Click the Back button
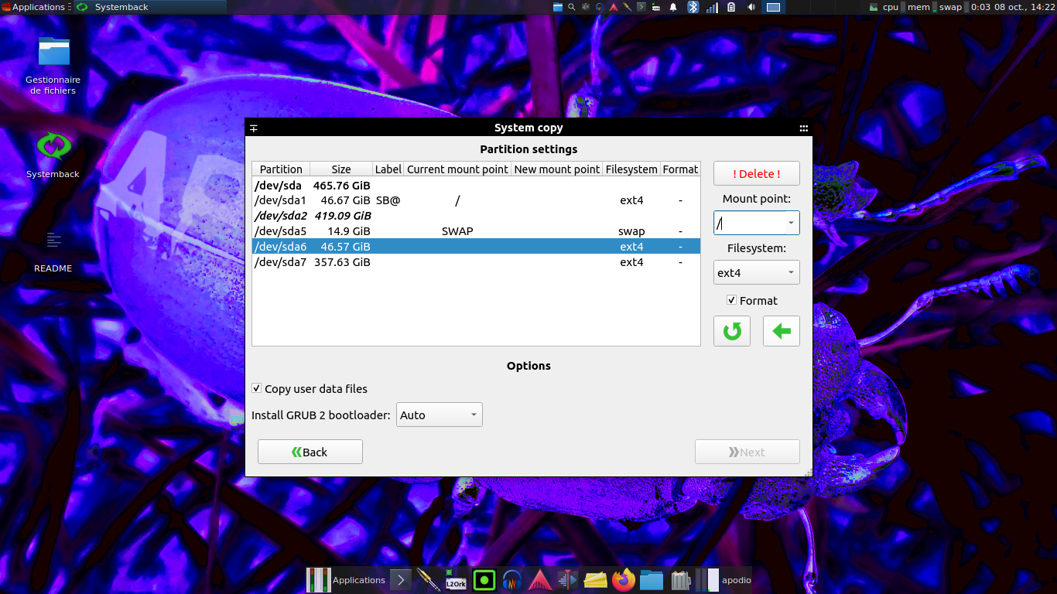 [310, 452]
